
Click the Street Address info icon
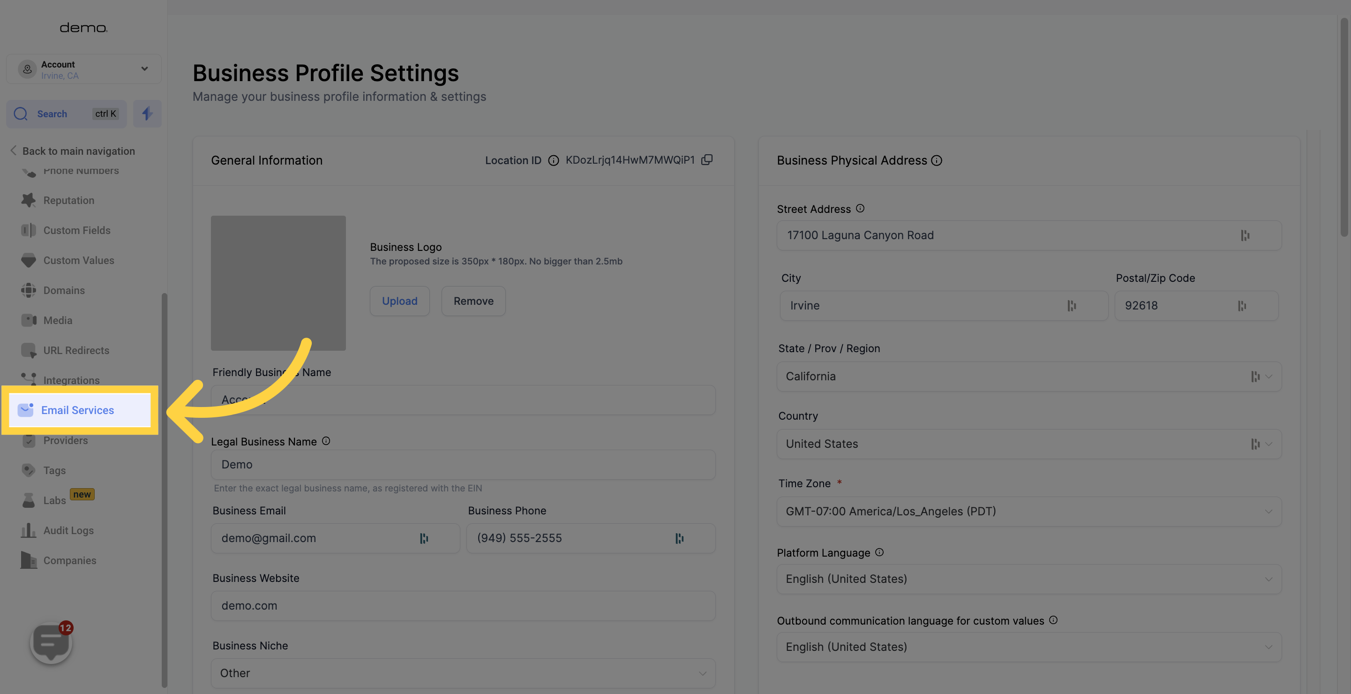(860, 208)
